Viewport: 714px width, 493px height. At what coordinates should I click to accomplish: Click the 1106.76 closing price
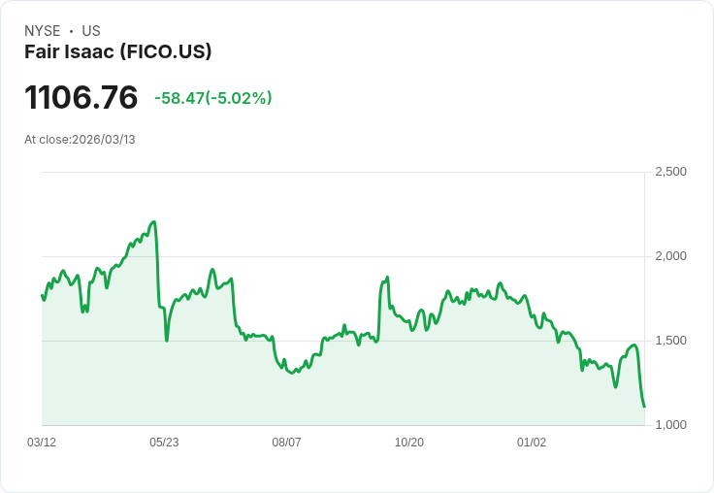pos(81,98)
